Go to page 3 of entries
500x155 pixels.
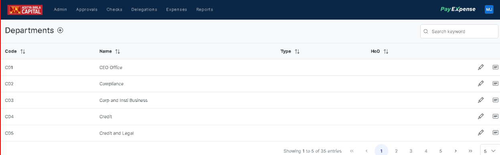click(411, 151)
